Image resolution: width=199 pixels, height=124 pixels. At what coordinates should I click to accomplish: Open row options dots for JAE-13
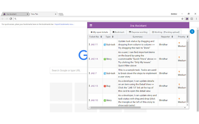pyautogui.click(x=89, y=86)
